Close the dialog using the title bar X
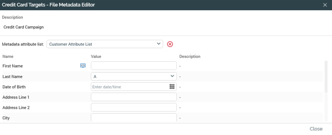The image size is (332, 135). pyautogui.click(x=325, y=5)
